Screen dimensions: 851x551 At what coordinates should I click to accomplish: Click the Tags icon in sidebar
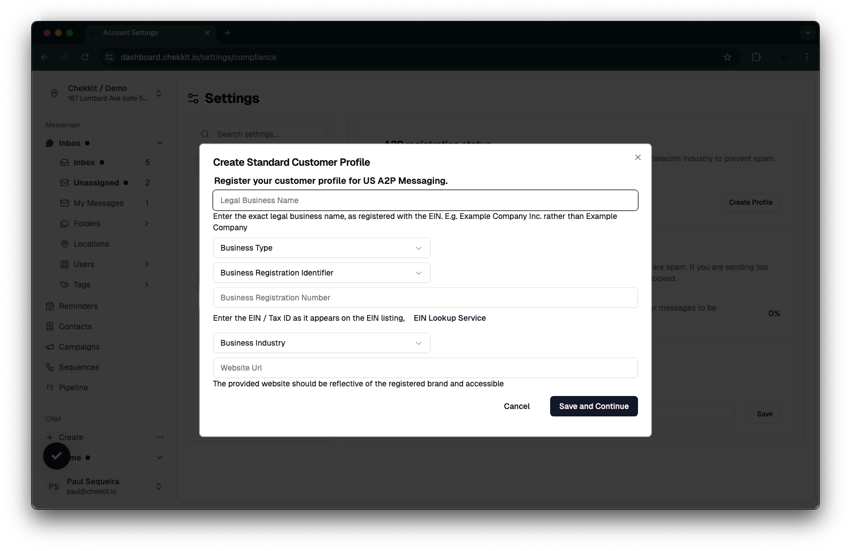coord(65,285)
